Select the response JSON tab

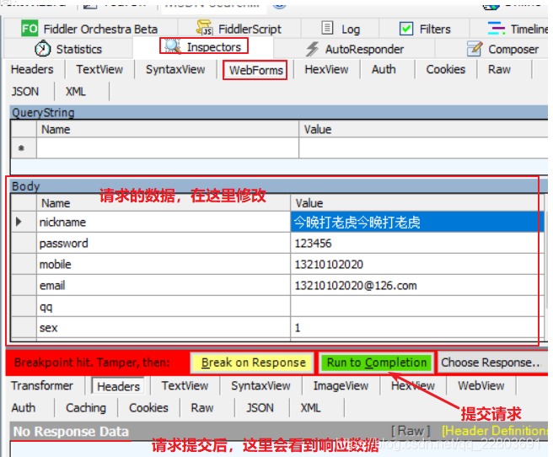click(260, 407)
